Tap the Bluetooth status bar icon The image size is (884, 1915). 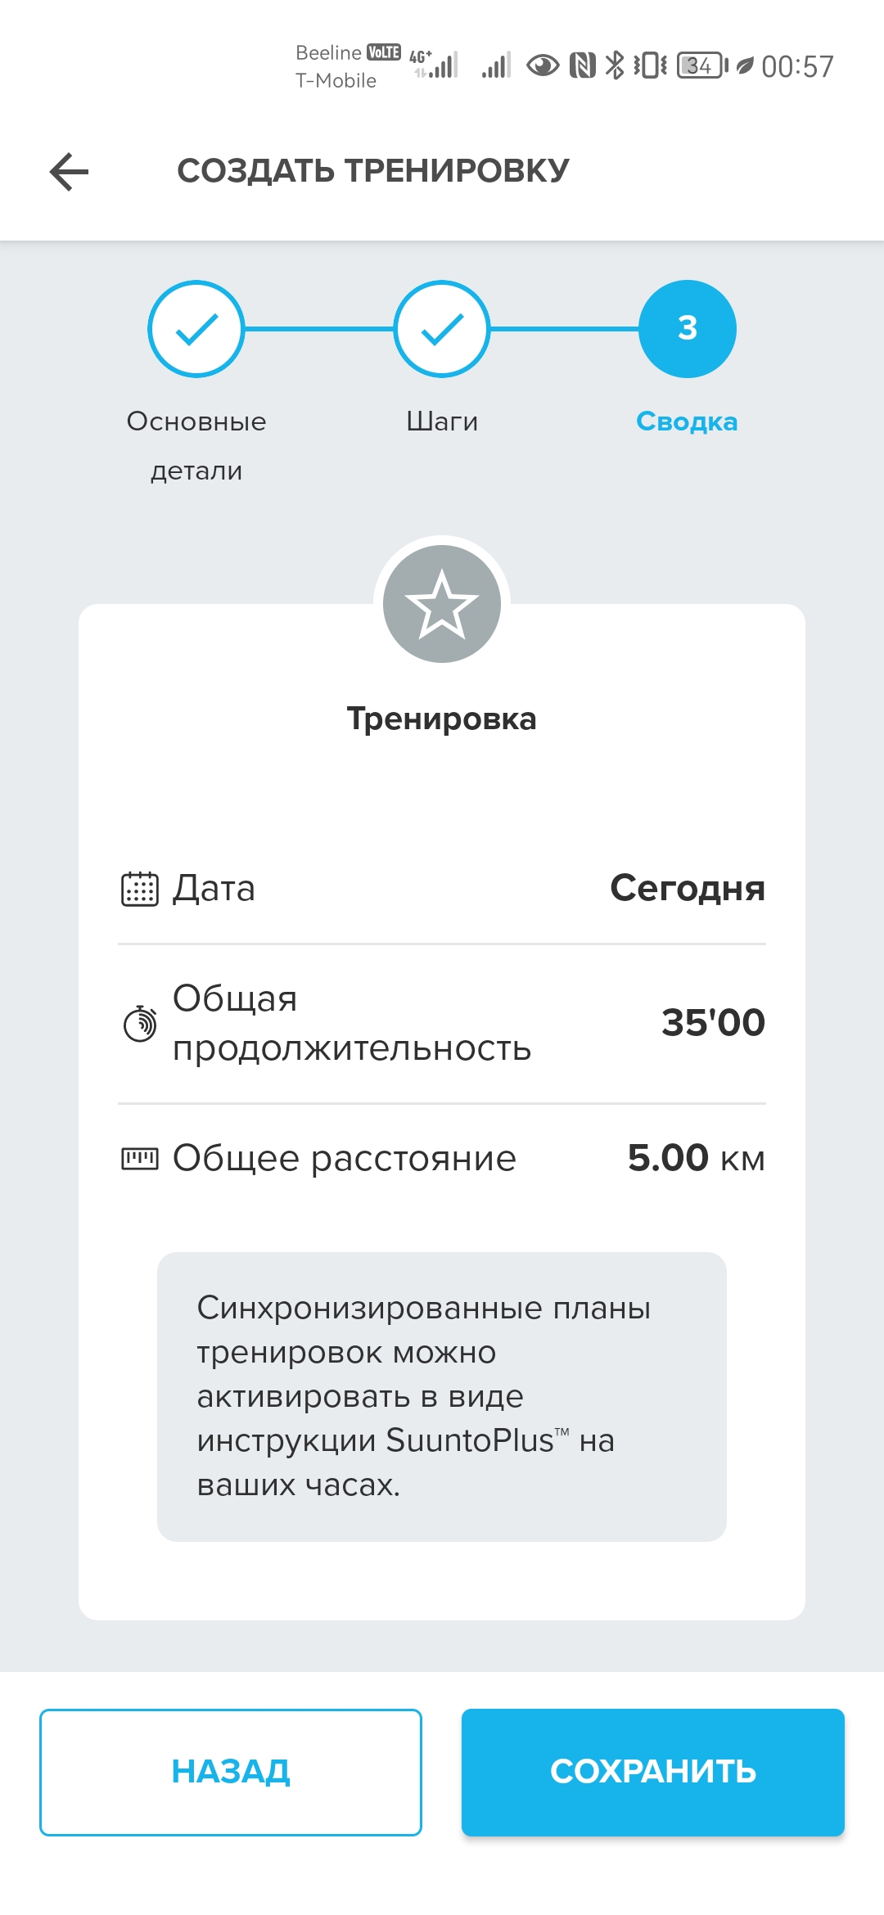614,65
